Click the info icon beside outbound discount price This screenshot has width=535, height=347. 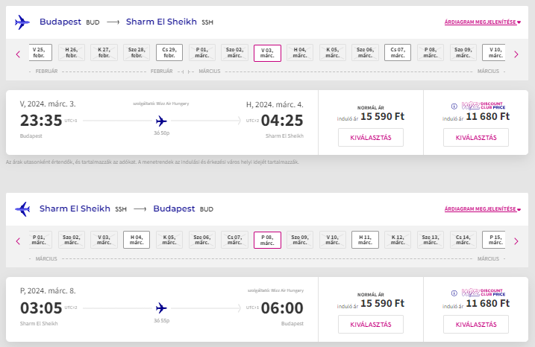click(454, 106)
